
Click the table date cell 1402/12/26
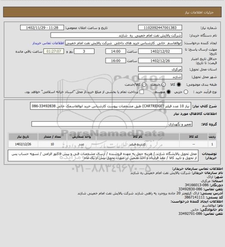[23, 144]
